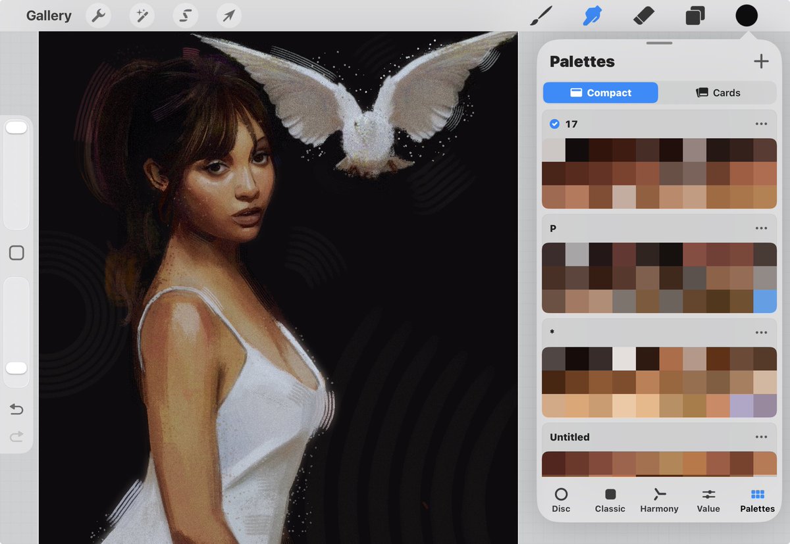Click the redo arrow in sidebar

tap(16, 436)
